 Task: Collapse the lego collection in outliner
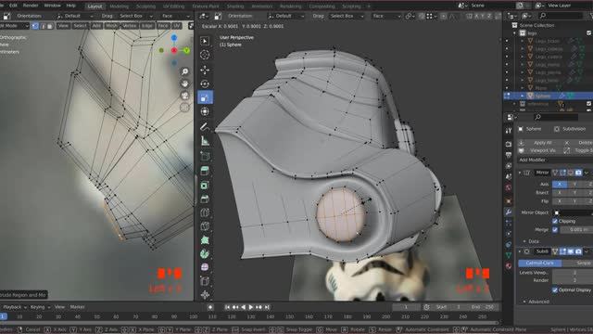pos(515,33)
